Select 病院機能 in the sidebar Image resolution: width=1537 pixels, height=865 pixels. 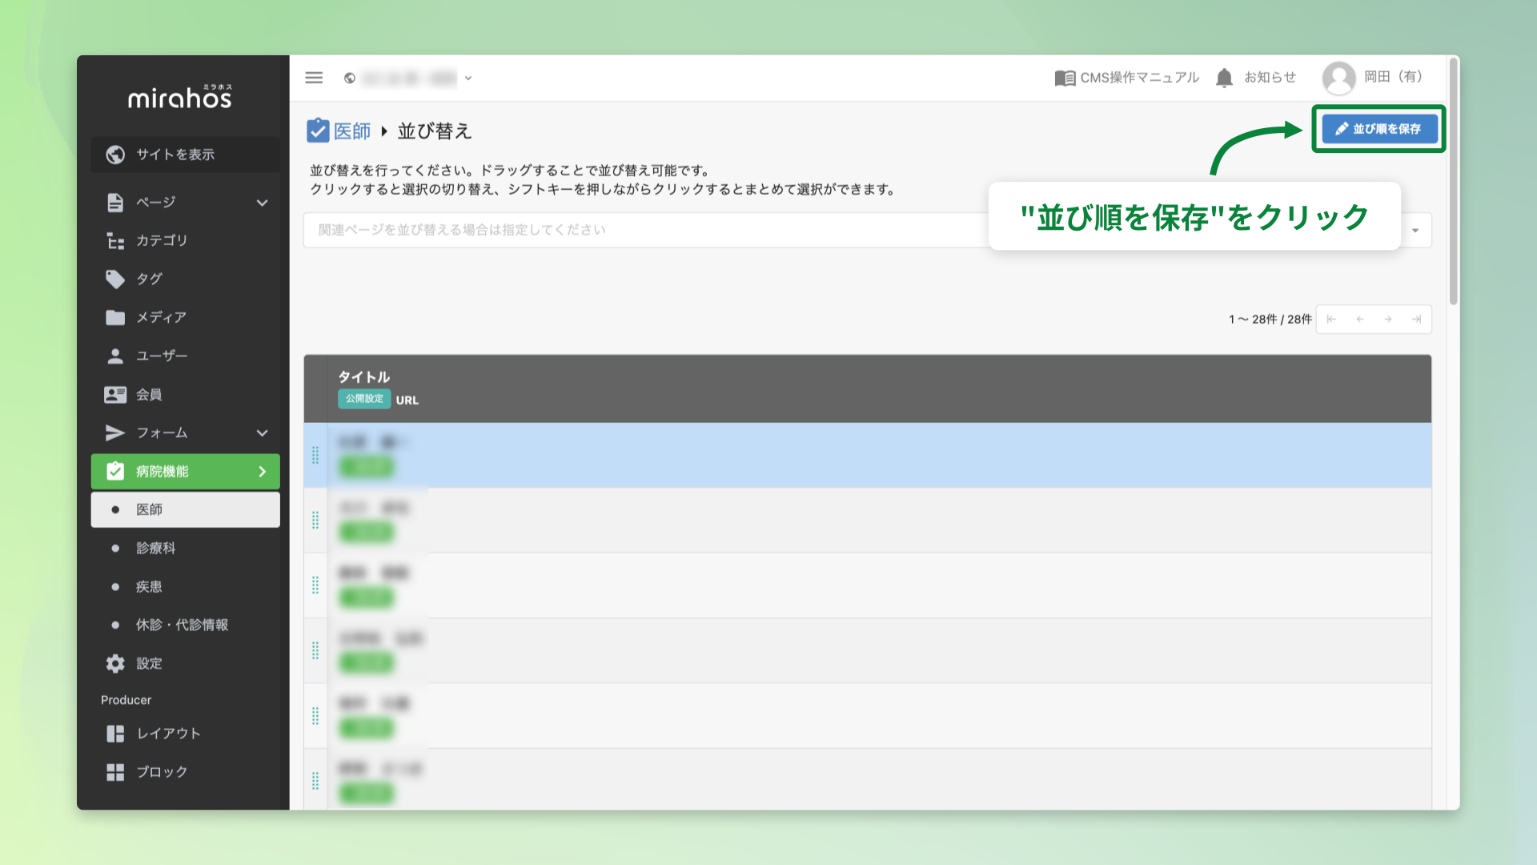(x=186, y=471)
